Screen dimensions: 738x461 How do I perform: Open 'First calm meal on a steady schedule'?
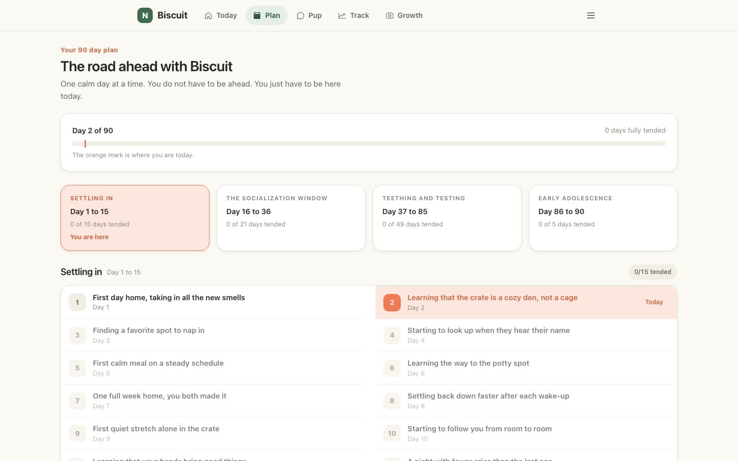[x=212, y=368]
